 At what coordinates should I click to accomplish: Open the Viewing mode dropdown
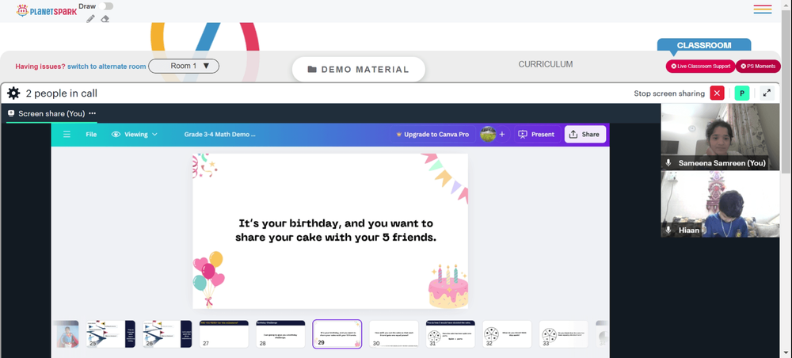pos(135,135)
